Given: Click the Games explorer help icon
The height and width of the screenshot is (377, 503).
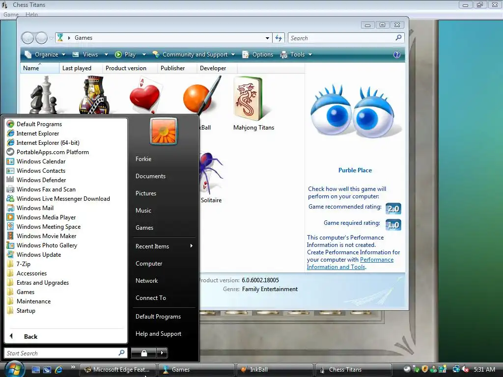Looking at the screenshot, I should tap(397, 54).
